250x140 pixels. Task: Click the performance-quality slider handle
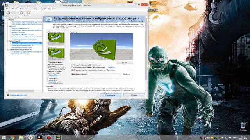pos(120,74)
